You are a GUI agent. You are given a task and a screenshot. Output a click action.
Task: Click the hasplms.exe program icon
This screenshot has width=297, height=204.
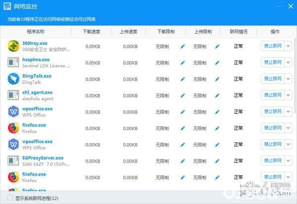(x=13, y=62)
